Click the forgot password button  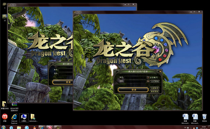pos(155,81)
